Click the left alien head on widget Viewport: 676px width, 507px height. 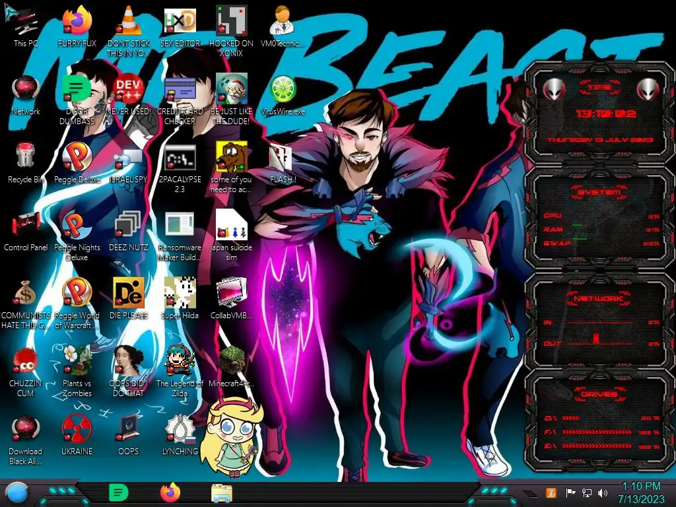554,90
